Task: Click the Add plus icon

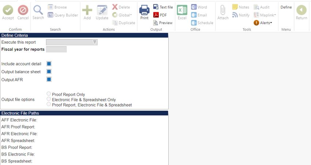Action: pyautogui.click(x=87, y=10)
